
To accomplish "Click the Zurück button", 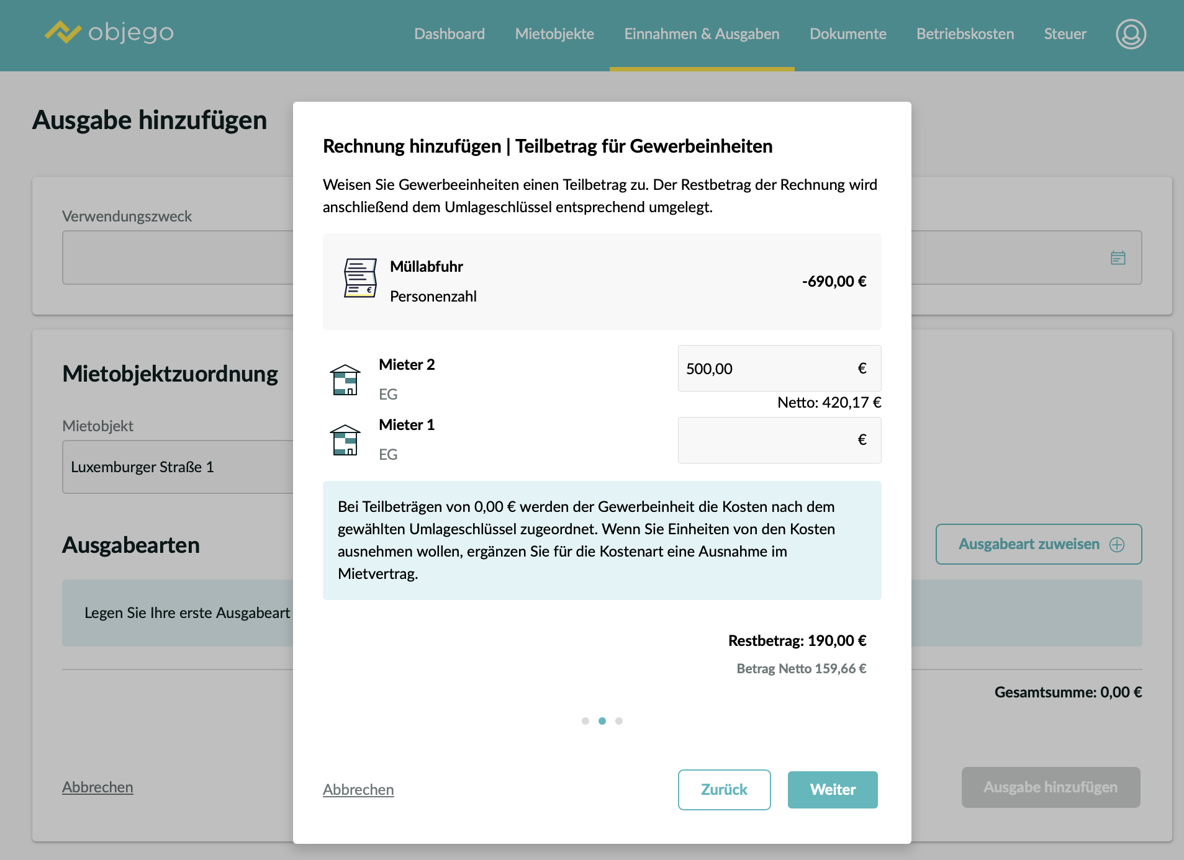I will tap(724, 790).
